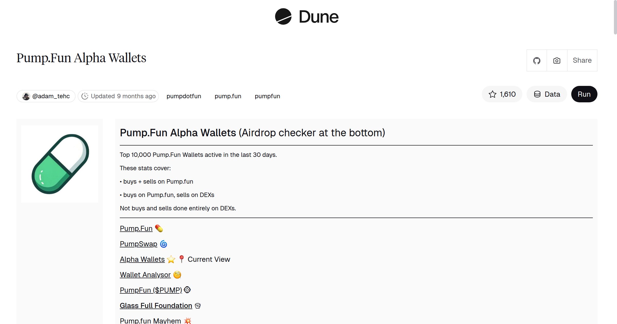Click the pin emoji marking Current View
Image resolution: width=617 pixels, height=324 pixels.
coord(182,259)
